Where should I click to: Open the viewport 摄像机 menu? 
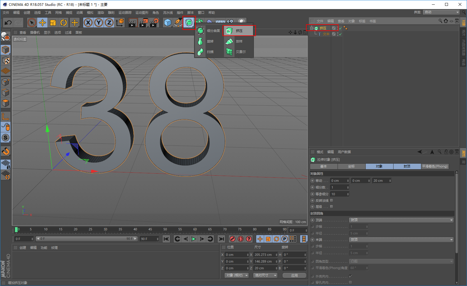[x=35, y=32]
